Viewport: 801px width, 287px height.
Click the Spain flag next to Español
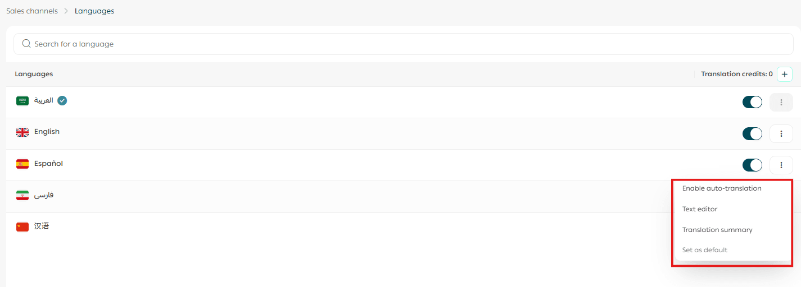tap(22, 164)
